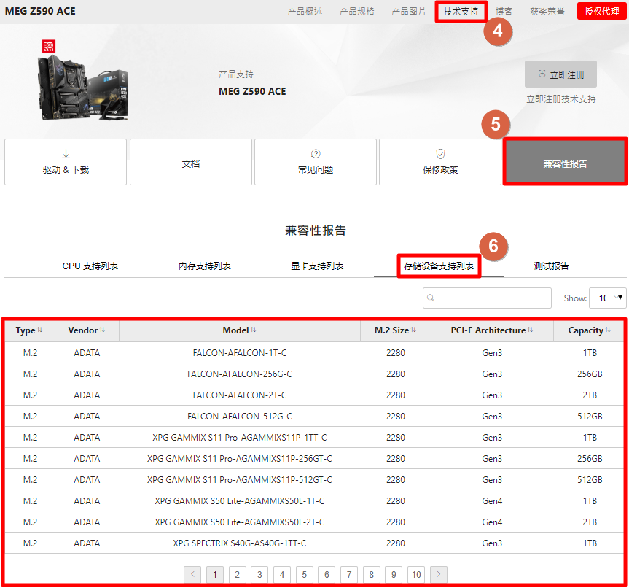Click the download icon above 驱动 & 下载
The width and height of the screenshot is (629, 588).
pyautogui.click(x=66, y=154)
